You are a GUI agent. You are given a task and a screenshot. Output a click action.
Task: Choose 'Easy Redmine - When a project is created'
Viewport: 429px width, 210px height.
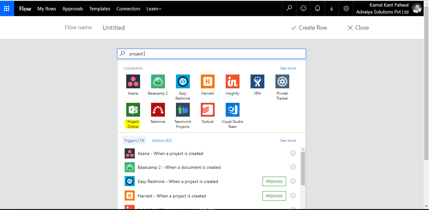click(x=178, y=181)
